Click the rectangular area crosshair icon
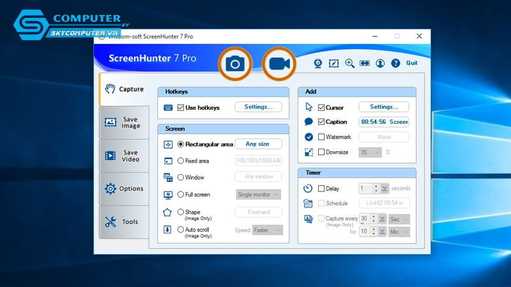This screenshot has height=287, width=511. (x=168, y=144)
